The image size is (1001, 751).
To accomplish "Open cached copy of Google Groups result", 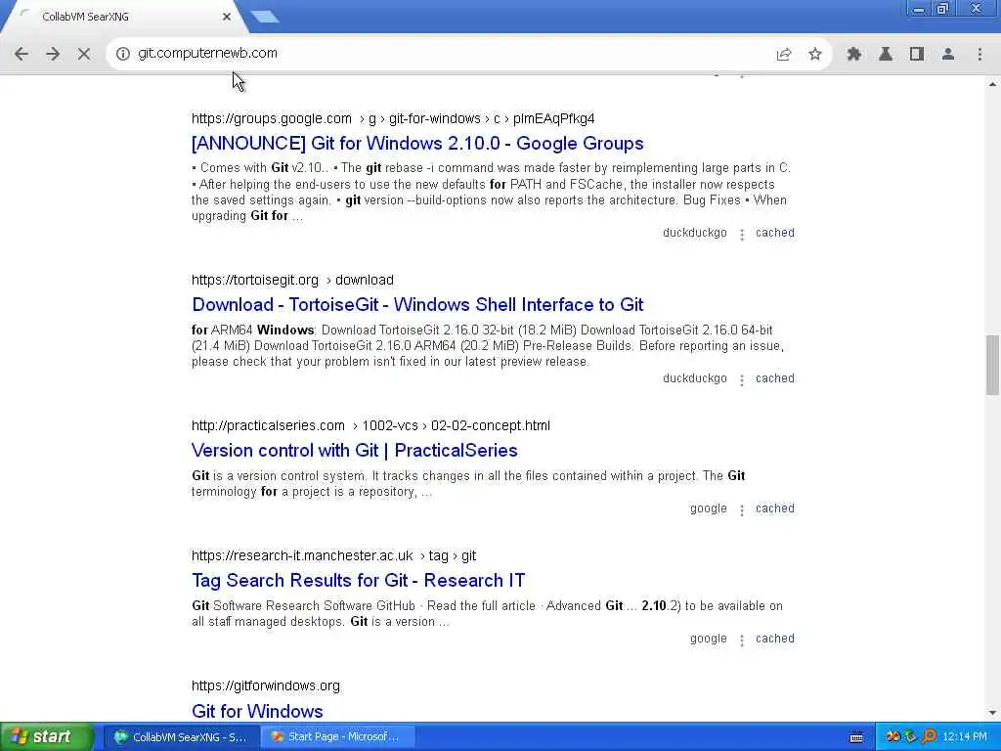I will point(775,233).
